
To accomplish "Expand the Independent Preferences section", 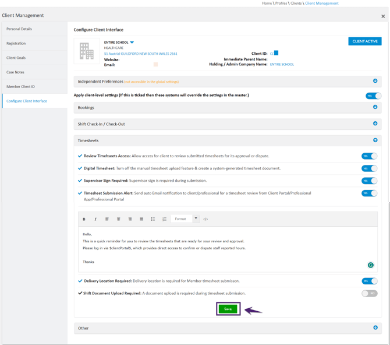I will (375, 81).
